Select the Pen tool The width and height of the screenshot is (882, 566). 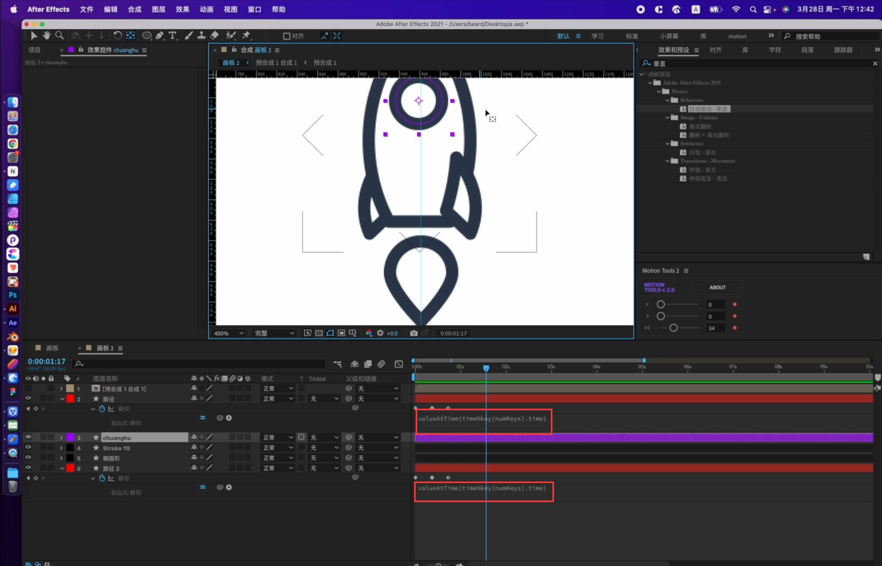click(x=159, y=35)
